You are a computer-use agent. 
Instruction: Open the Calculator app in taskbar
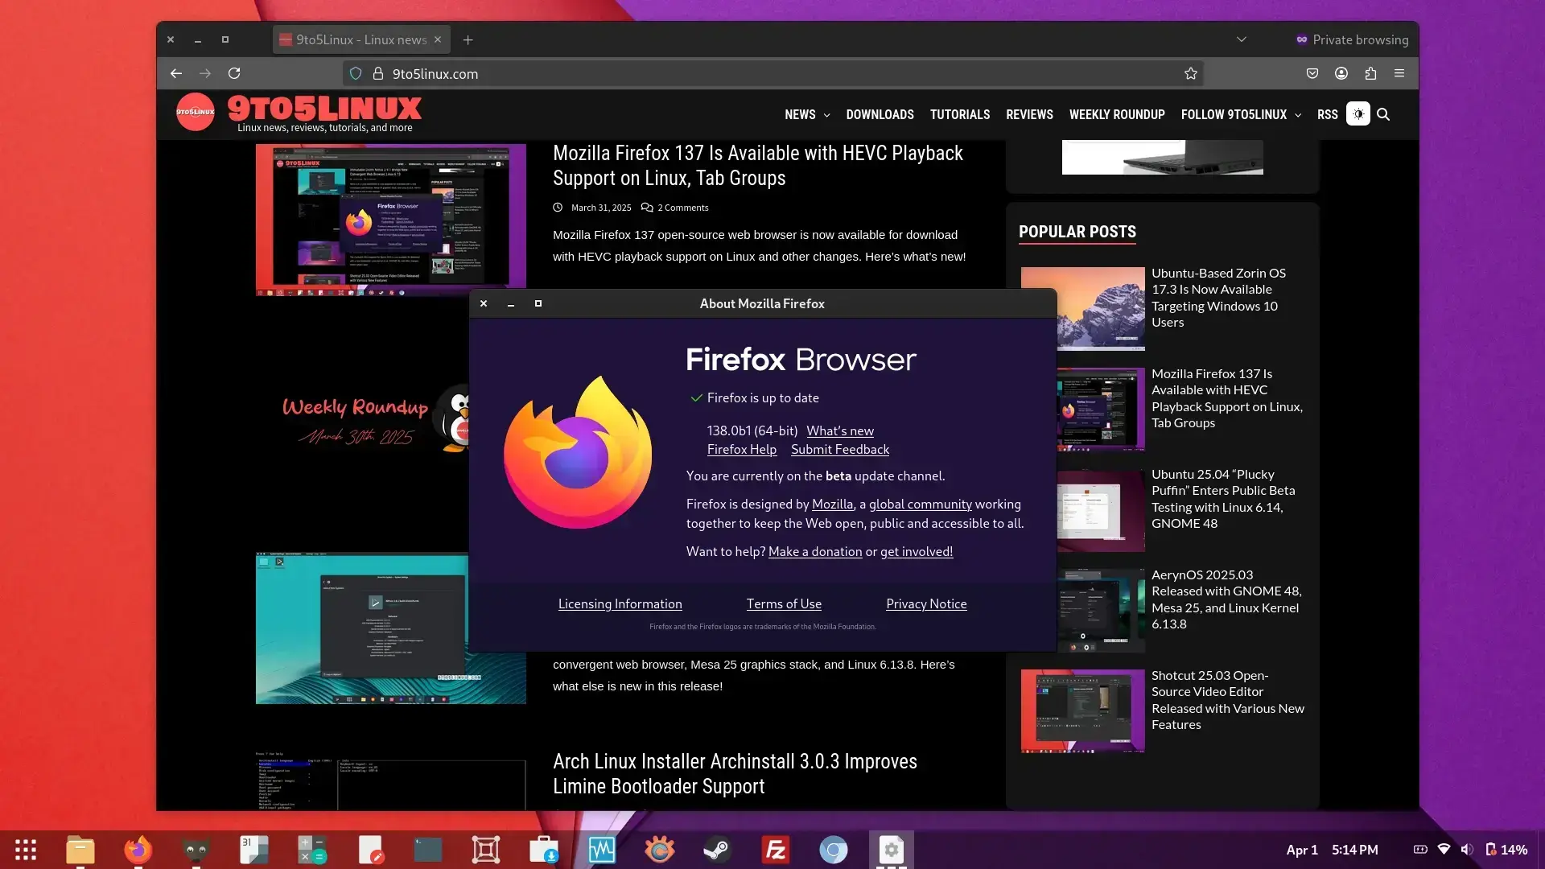click(312, 850)
